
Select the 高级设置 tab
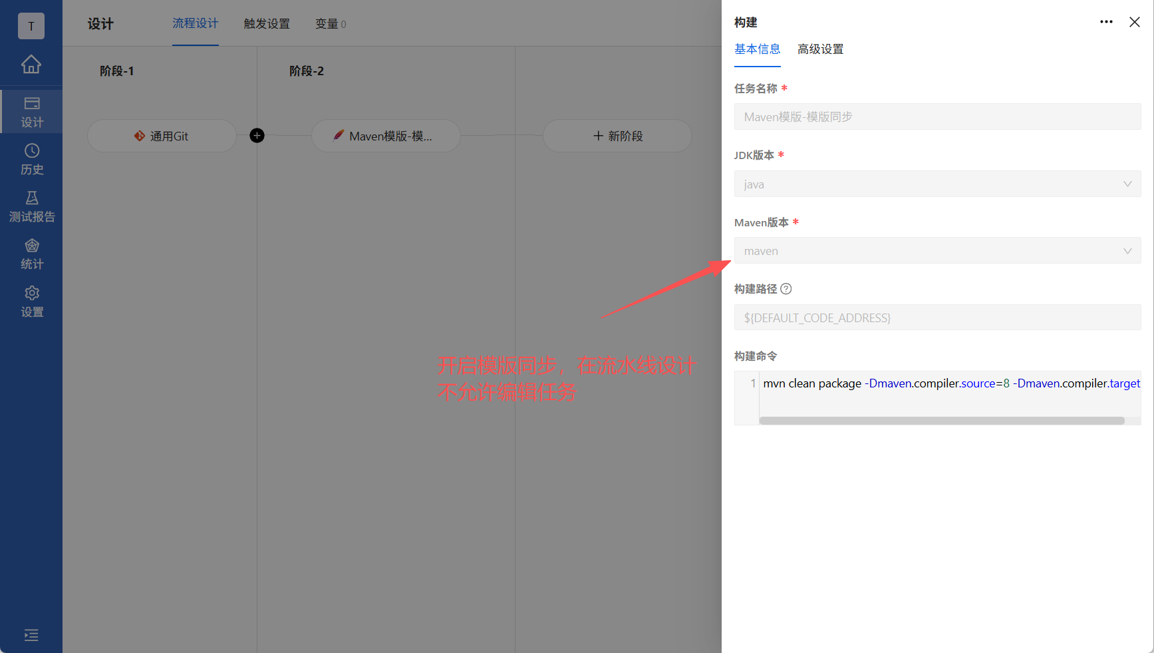(821, 49)
